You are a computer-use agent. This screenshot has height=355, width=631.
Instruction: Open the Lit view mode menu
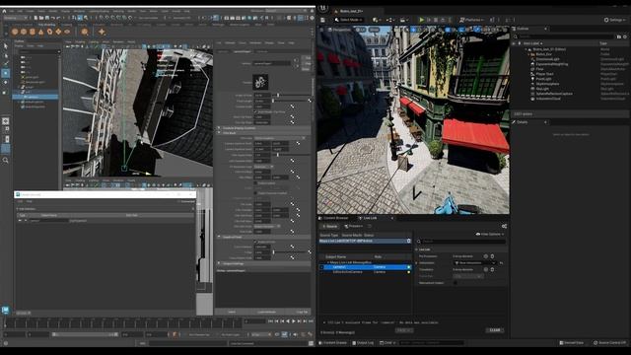(x=361, y=30)
